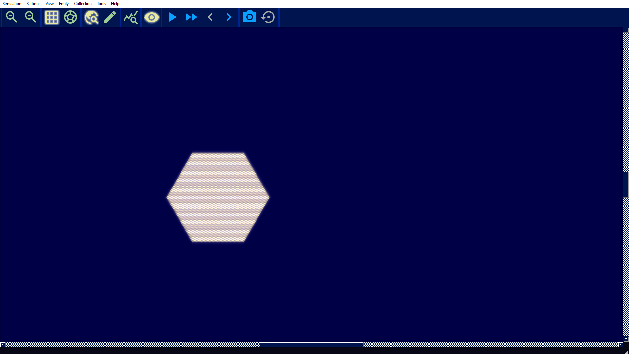Play the simulation
This screenshot has height=354, width=629.
tap(172, 17)
